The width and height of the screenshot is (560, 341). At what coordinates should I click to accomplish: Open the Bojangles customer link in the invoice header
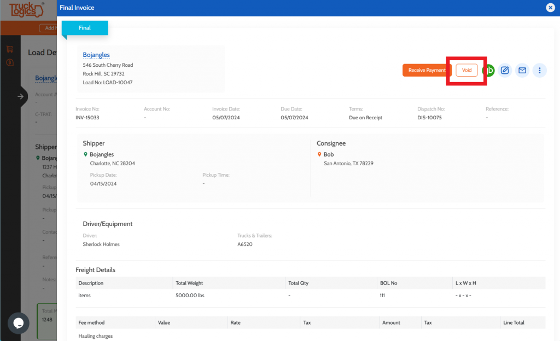tap(96, 55)
